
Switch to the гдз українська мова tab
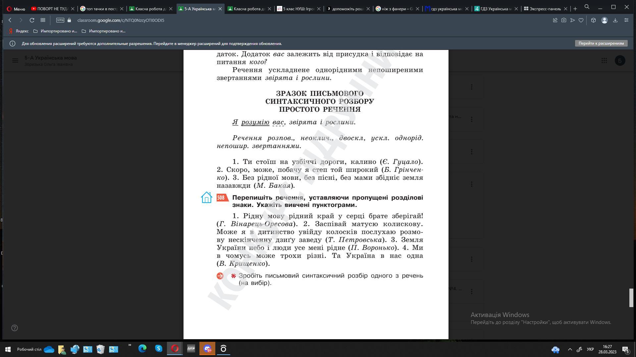click(446, 9)
